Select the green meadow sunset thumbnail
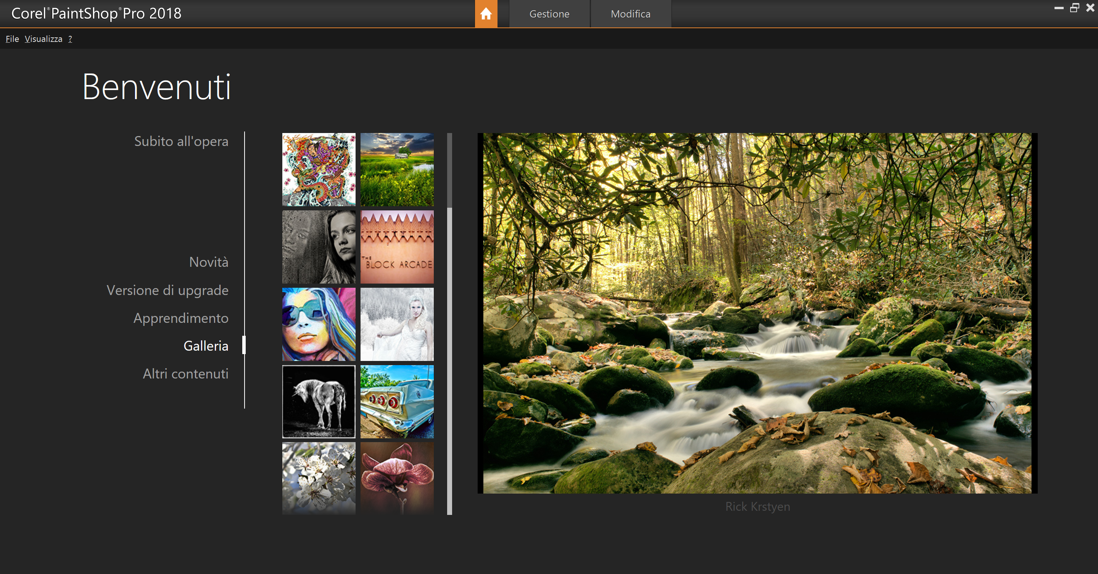1098x574 pixels. pos(397,170)
